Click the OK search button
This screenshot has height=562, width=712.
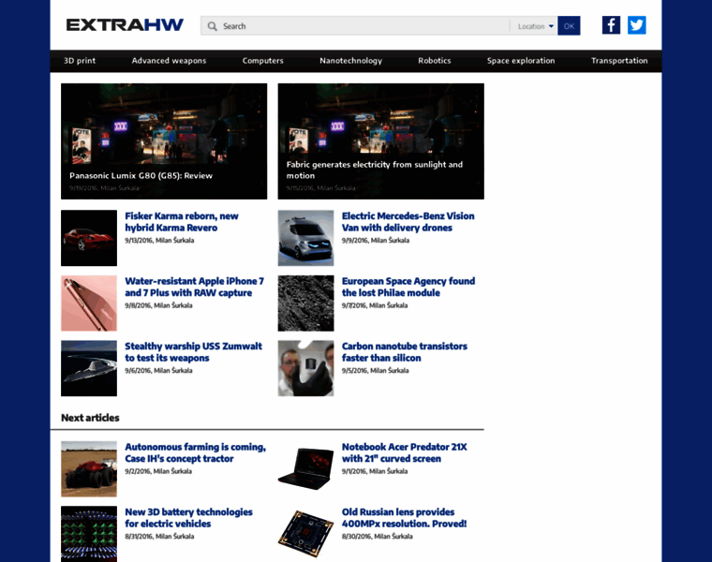[x=569, y=26]
